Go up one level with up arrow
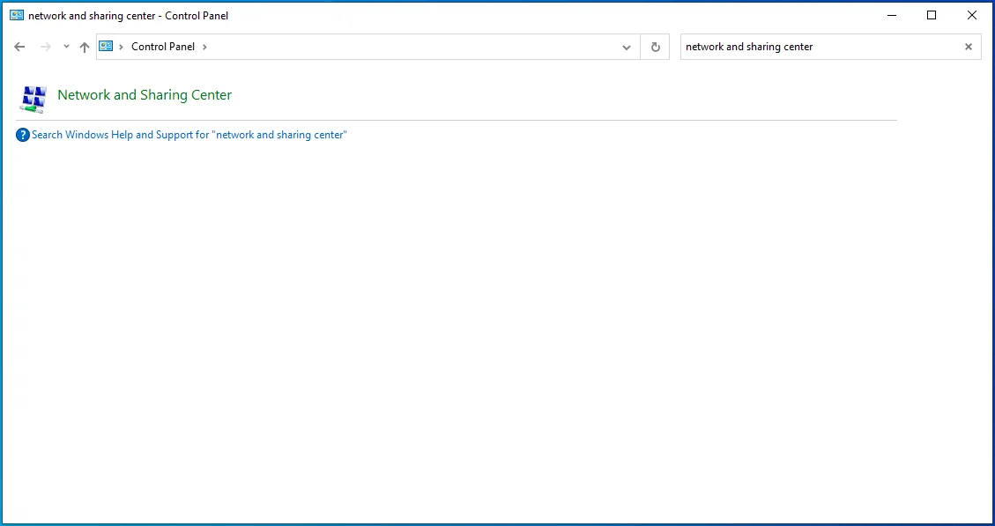This screenshot has height=526, width=995. [x=85, y=47]
